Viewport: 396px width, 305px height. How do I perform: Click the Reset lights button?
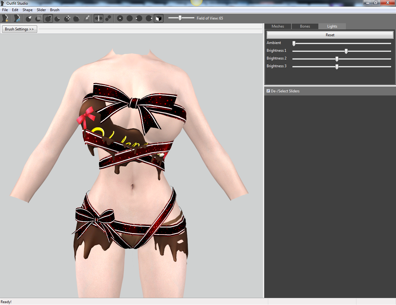pos(330,35)
